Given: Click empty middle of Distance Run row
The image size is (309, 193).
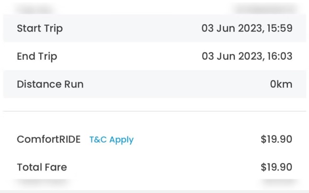Looking at the screenshot, I should [x=168, y=84].
